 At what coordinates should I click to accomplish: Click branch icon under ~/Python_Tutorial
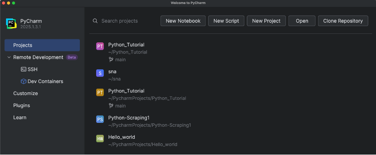tap(111, 60)
